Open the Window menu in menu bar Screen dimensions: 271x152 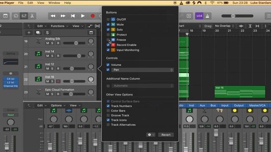click(54, 3)
